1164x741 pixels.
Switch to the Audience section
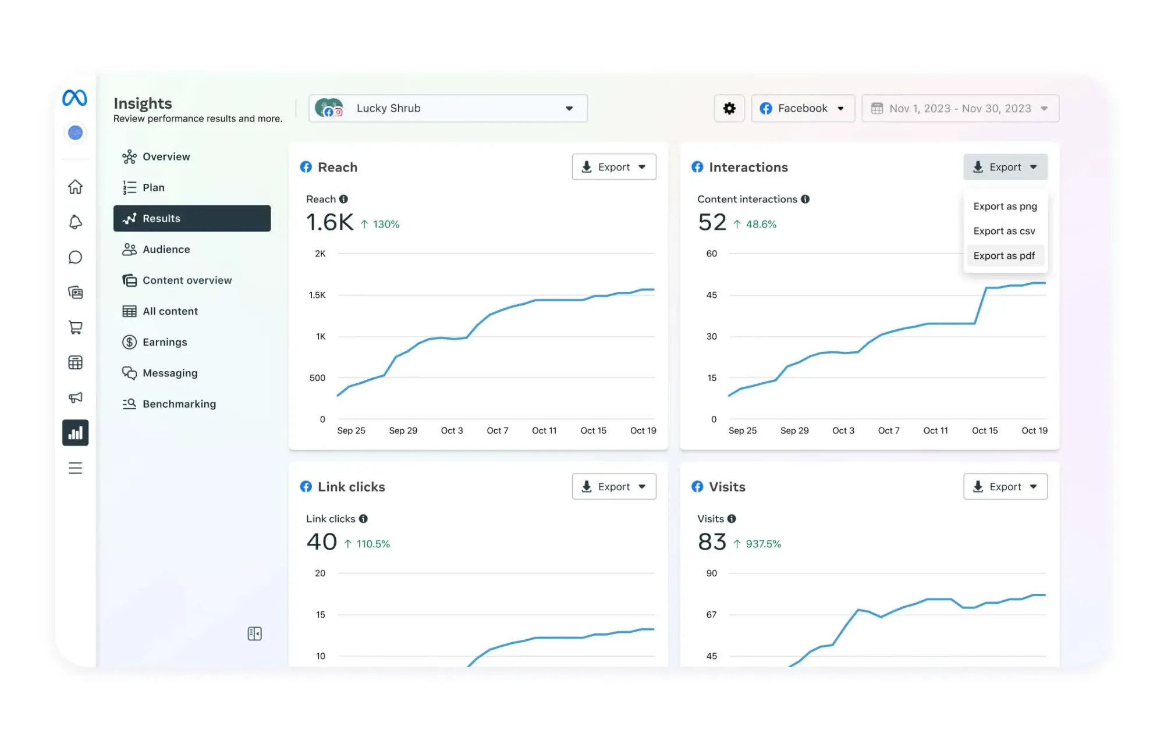[x=166, y=249]
